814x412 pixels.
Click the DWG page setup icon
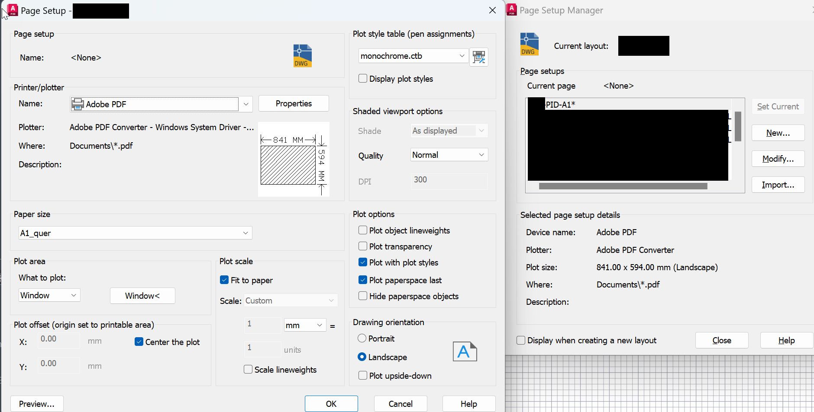302,55
